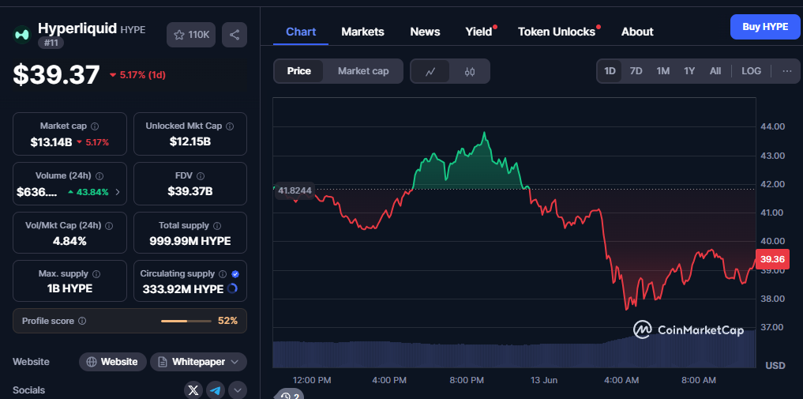Select 1M time range
The image size is (803, 399).
click(663, 71)
